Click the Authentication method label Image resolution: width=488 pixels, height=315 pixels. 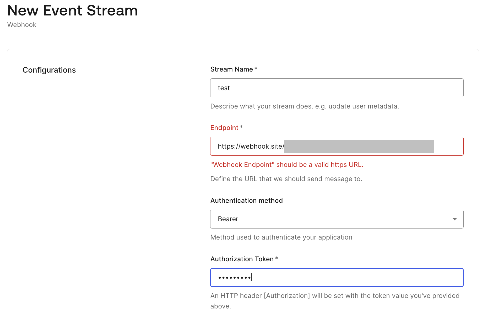(x=246, y=200)
